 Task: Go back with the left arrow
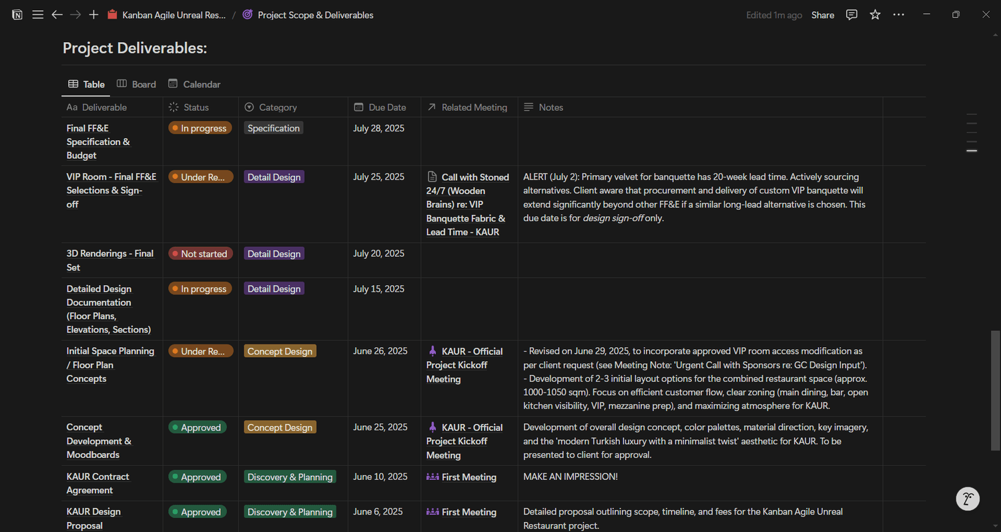[x=57, y=15]
